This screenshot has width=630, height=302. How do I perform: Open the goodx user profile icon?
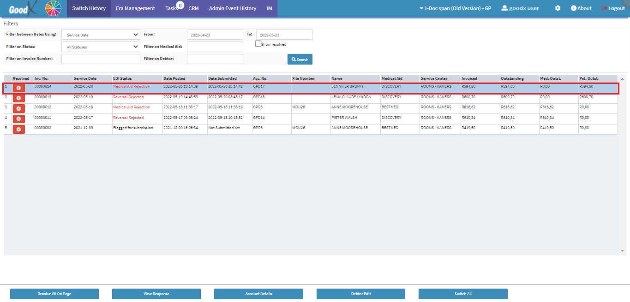(x=504, y=8)
